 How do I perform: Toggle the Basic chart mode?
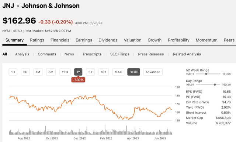tap(133, 72)
